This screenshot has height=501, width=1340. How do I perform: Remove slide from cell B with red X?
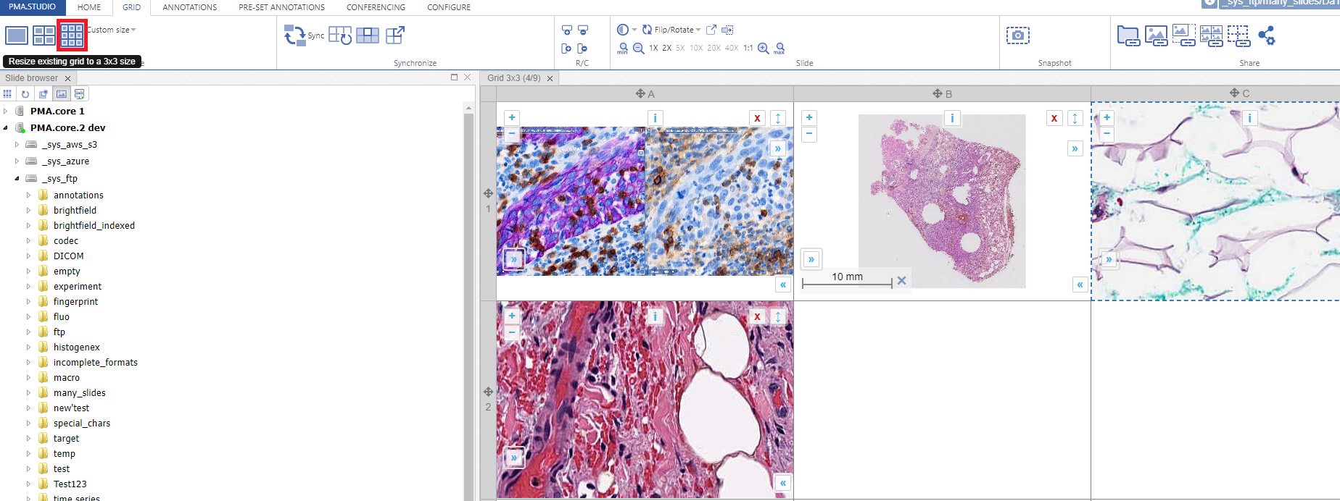1054,118
